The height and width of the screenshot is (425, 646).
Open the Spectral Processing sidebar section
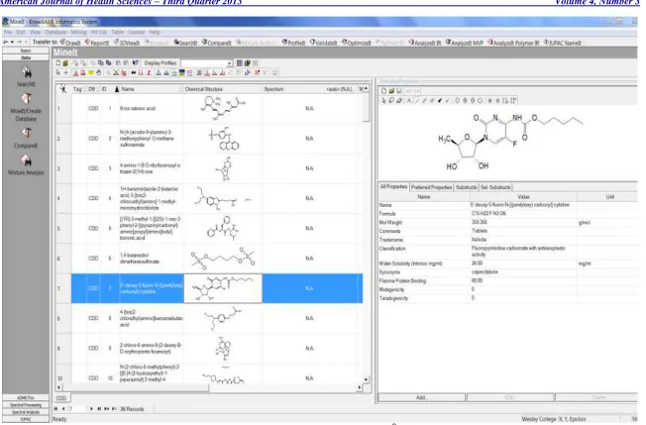pyautogui.click(x=26, y=405)
